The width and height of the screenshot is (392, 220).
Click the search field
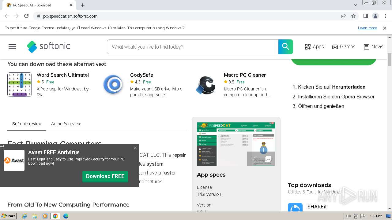pos(193,47)
